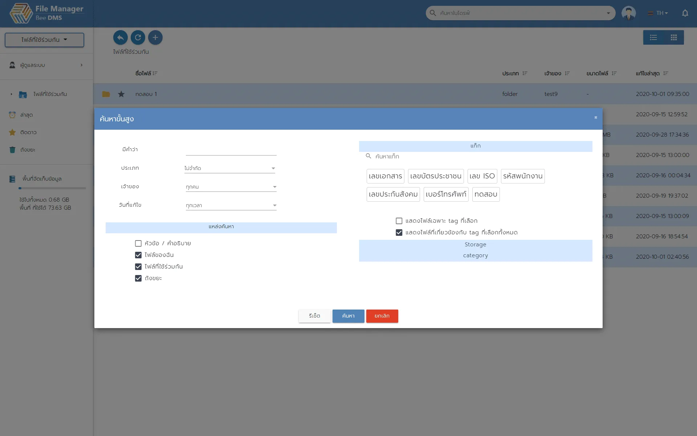Click the storage usage progress bar

click(52, 188)
